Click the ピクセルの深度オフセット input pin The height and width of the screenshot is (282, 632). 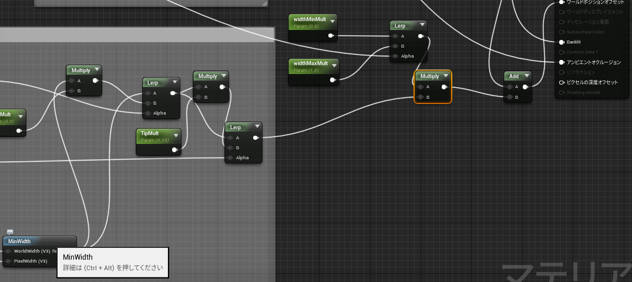pyautogui.click(x=562, y=82)
